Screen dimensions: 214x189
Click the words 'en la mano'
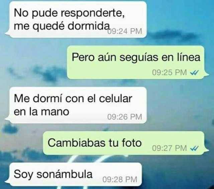tap(41, 112)
